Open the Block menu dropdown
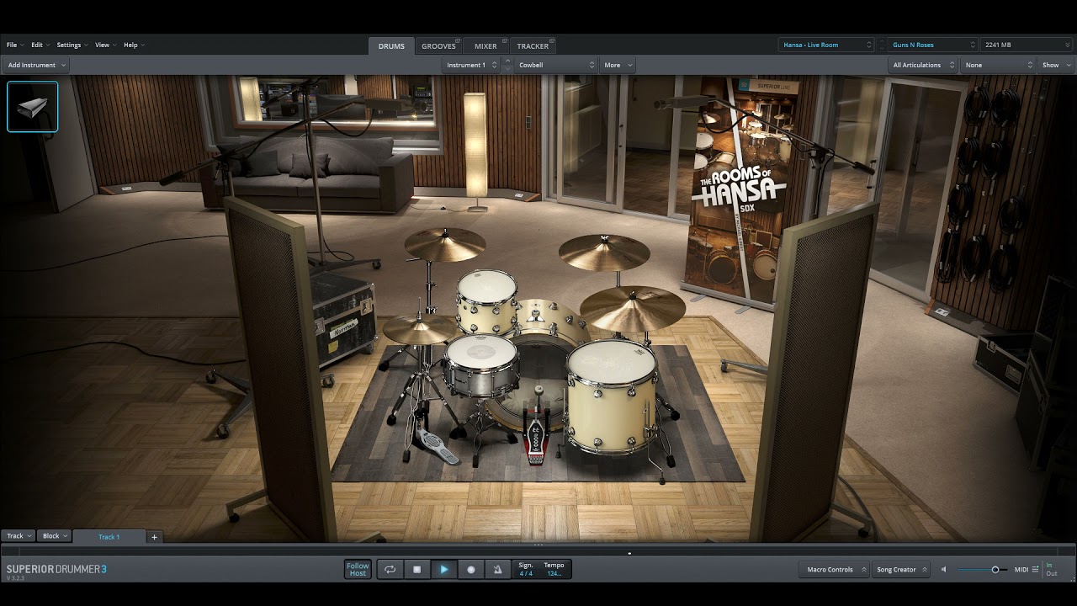 tap(55, 536)
